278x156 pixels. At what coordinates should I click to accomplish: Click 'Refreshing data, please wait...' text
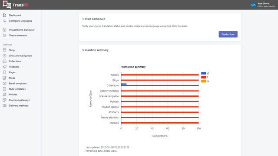click(101, 151)
